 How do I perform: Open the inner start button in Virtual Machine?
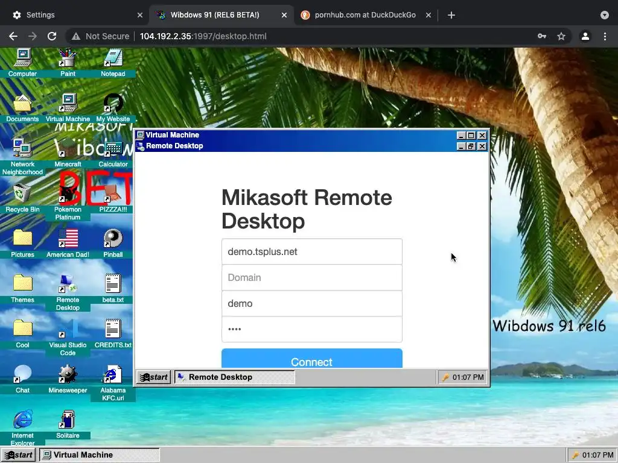click(x=154, y=377)
